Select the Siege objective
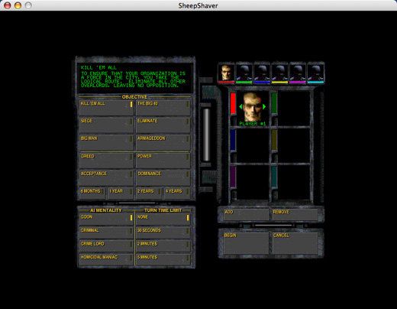 click(x=106, y=125)
